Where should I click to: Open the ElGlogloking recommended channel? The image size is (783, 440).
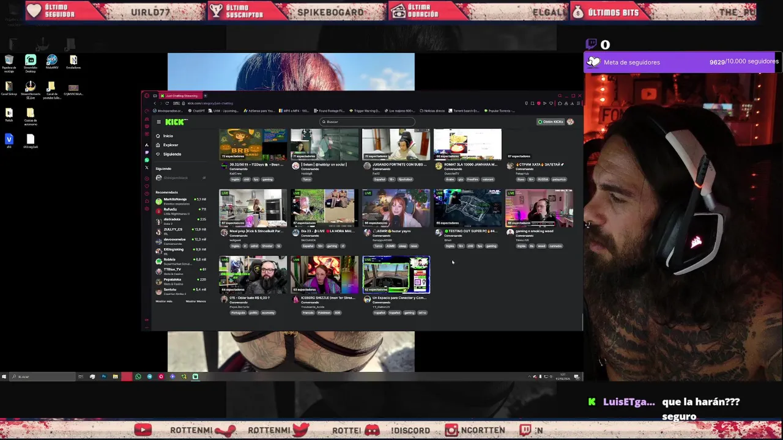coord(180,251)
